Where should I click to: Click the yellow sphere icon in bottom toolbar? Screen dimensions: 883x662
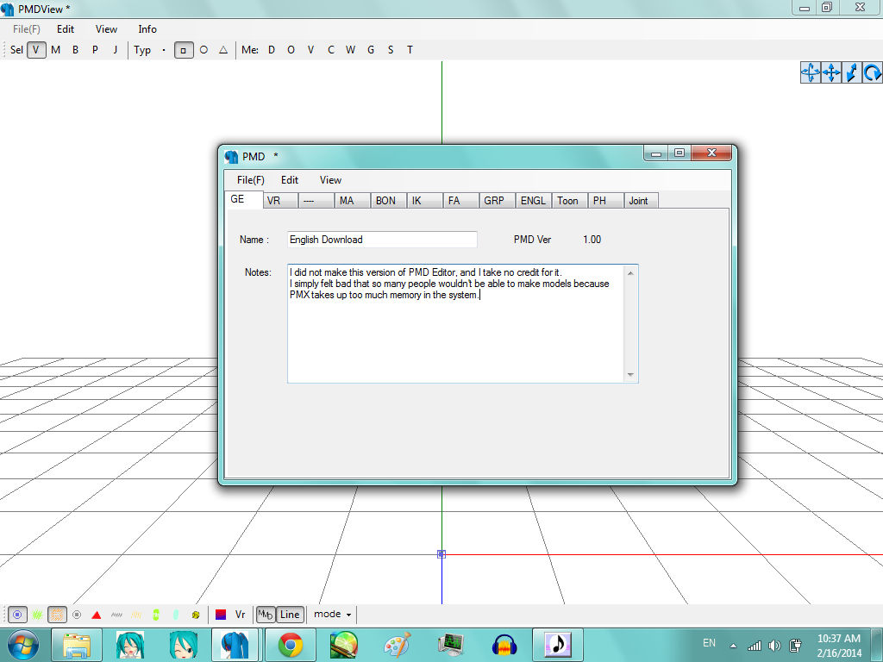pos(196,615)
